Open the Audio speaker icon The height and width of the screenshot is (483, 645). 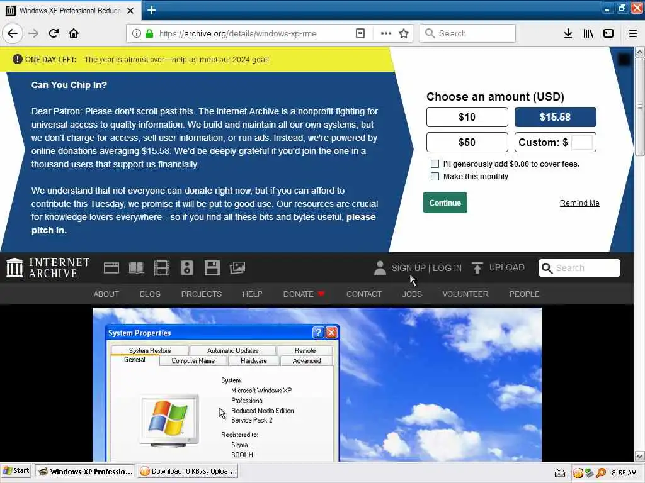pyautogui.click(x=186, y=268)
